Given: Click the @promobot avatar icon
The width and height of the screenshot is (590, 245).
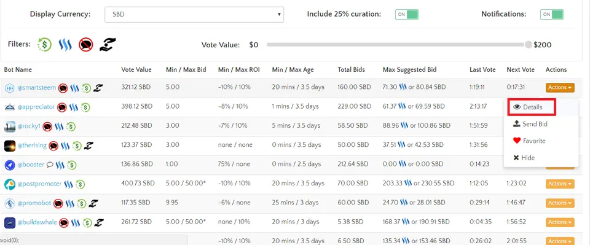Looking at the screenshot, I should pos(9,203).
